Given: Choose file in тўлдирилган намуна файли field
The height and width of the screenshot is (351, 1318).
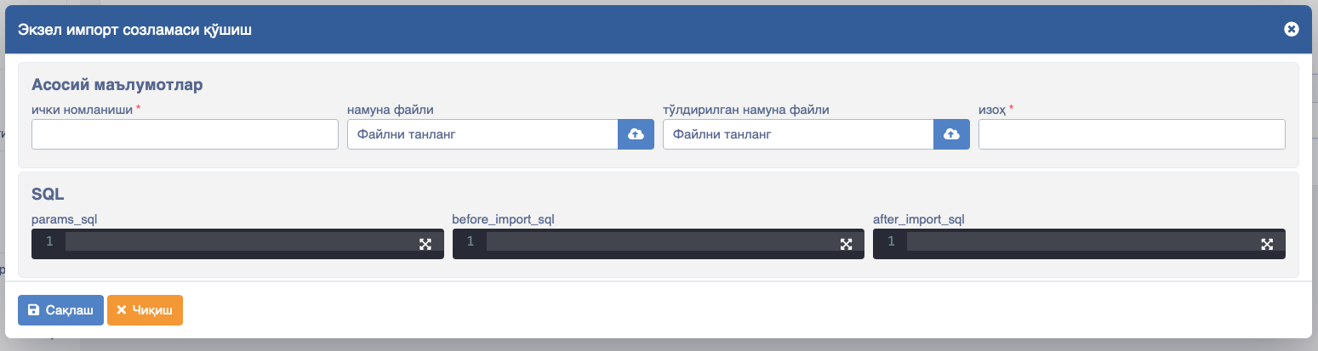Looking at the screenshot, I should click(798, 134).
